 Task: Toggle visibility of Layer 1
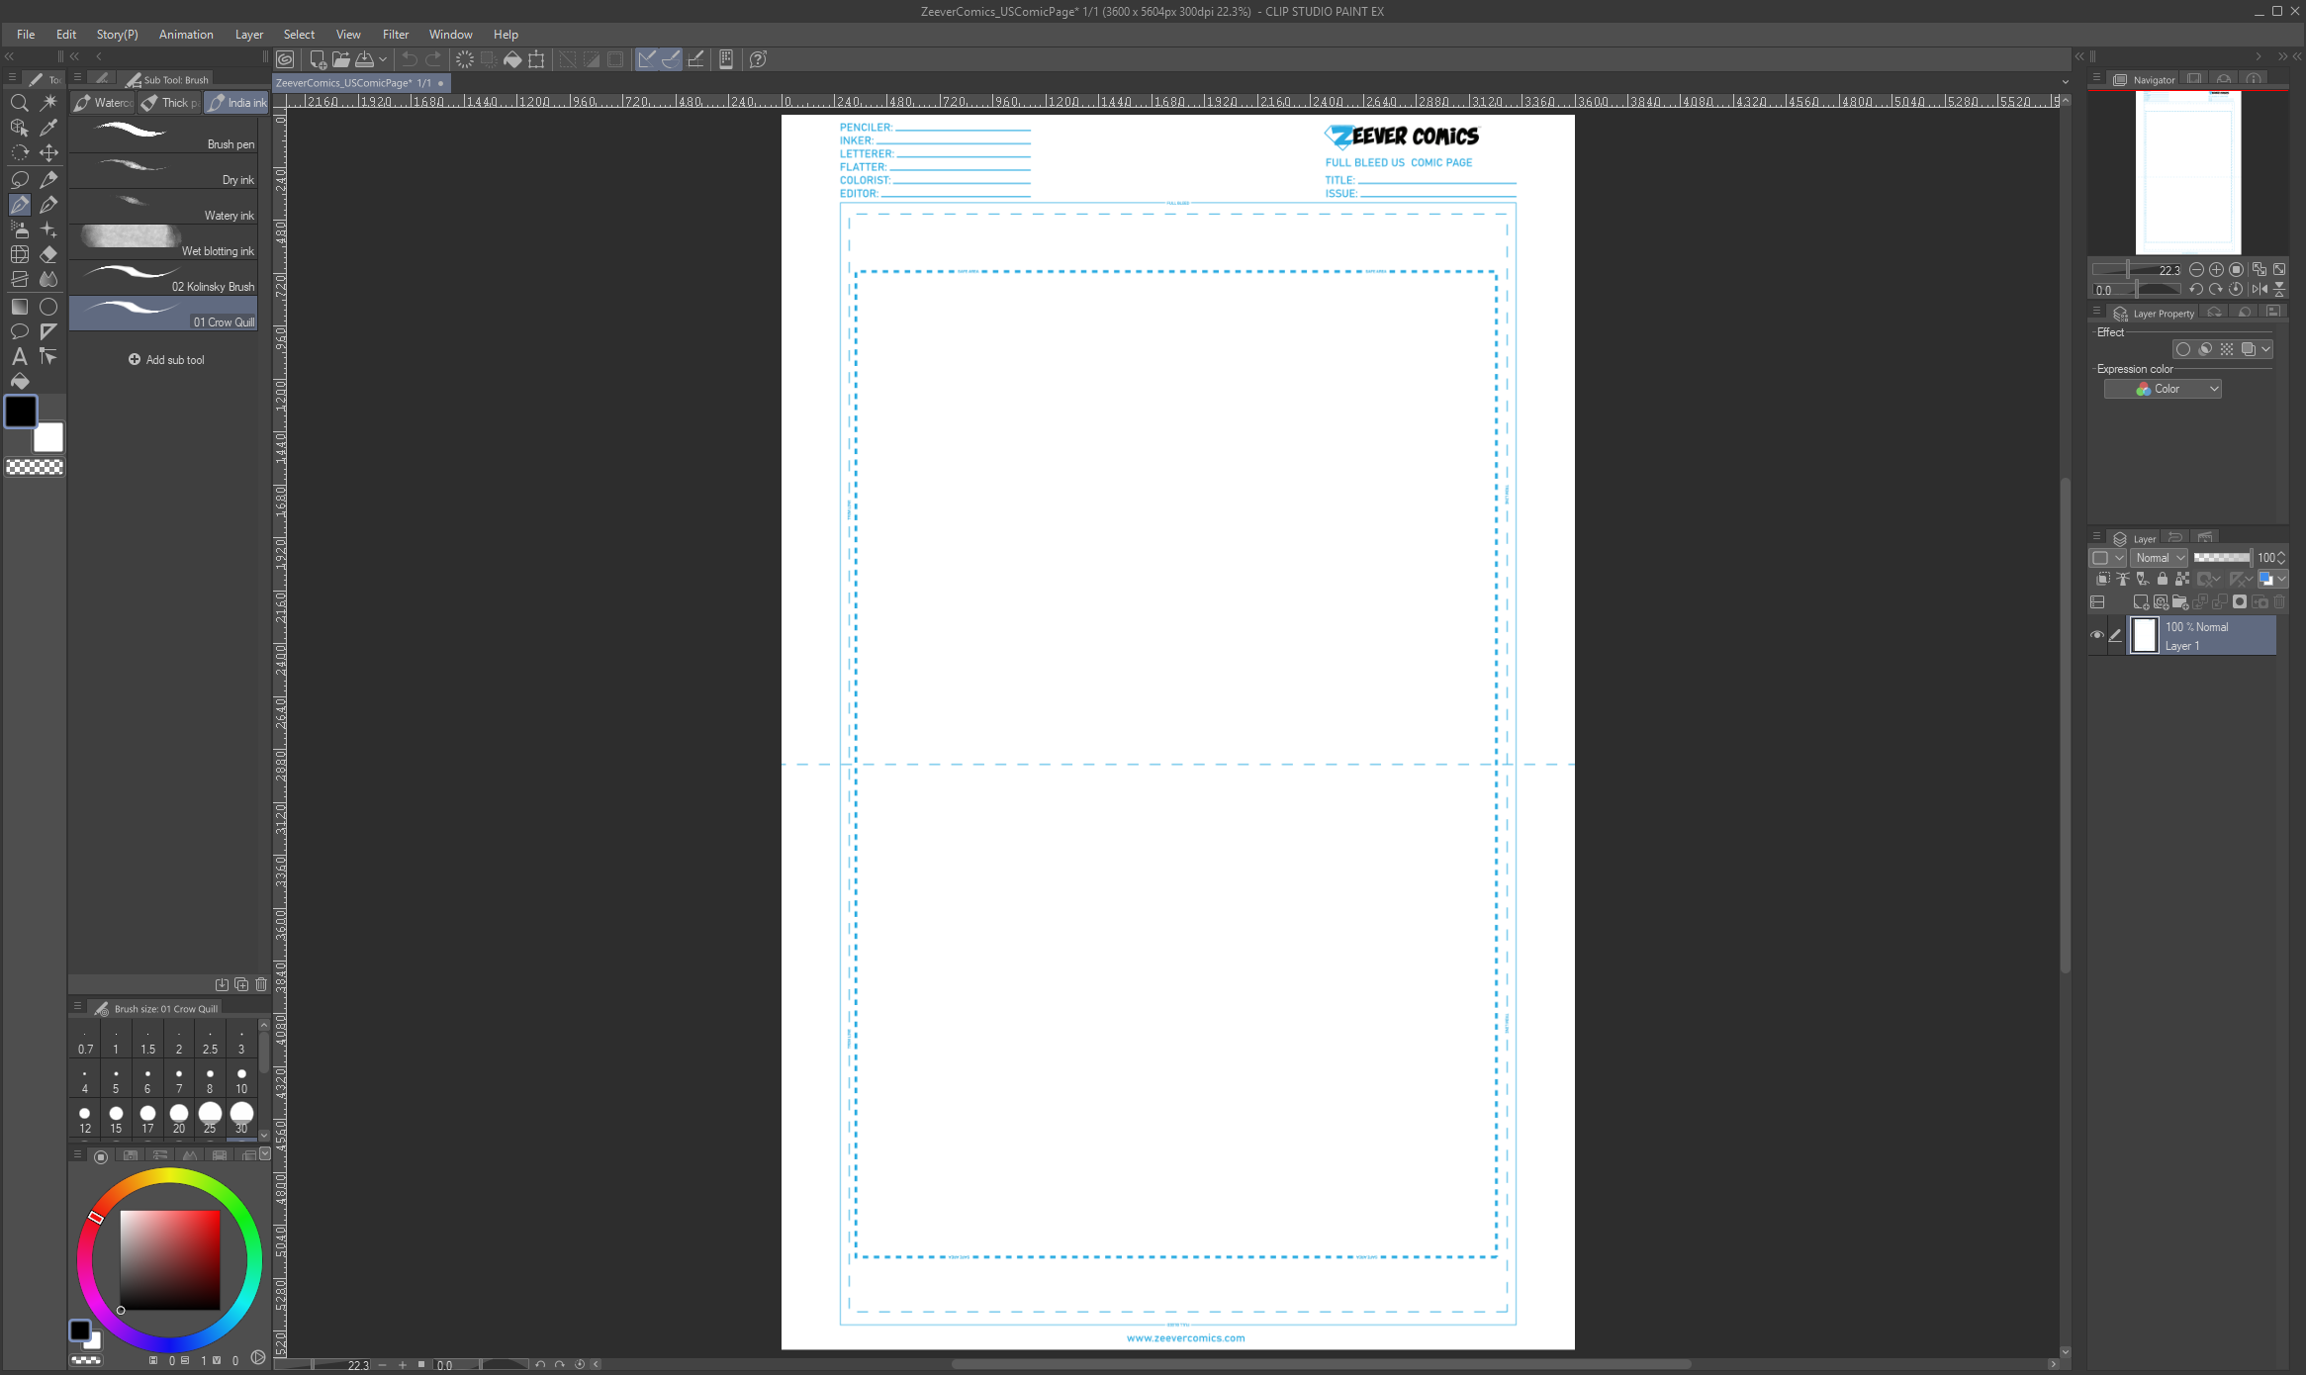coord(2098,635)
